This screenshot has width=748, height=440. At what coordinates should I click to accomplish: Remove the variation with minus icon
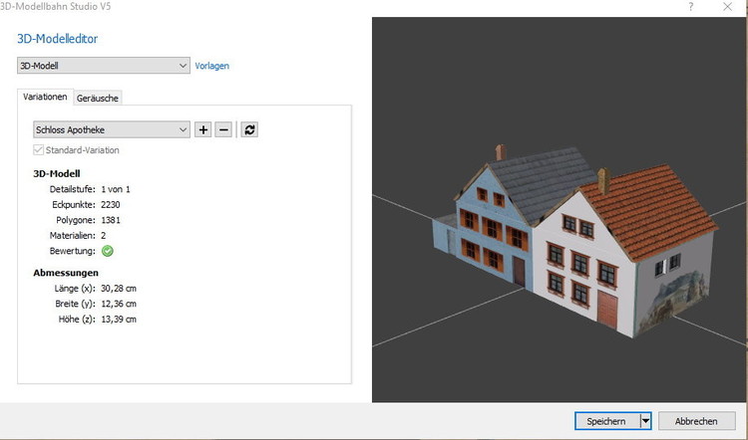(x=223, y=129)
